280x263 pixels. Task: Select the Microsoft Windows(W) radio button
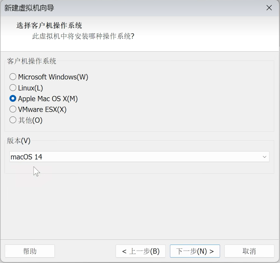coord(13,77)
